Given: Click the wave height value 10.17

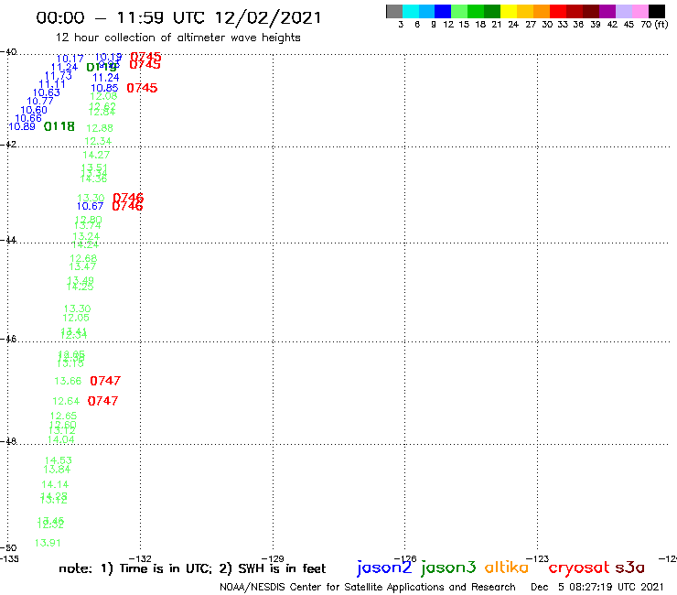Looking at the screenshot, I should [70, 59].
